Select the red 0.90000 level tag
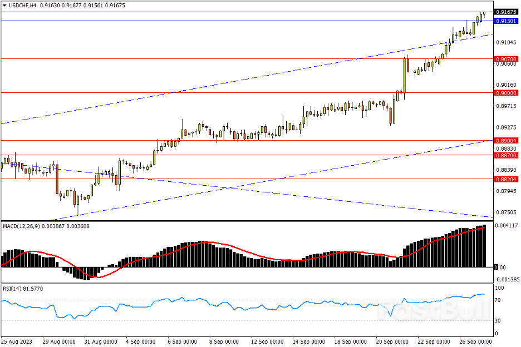521x347 pixels. (505, 93)
